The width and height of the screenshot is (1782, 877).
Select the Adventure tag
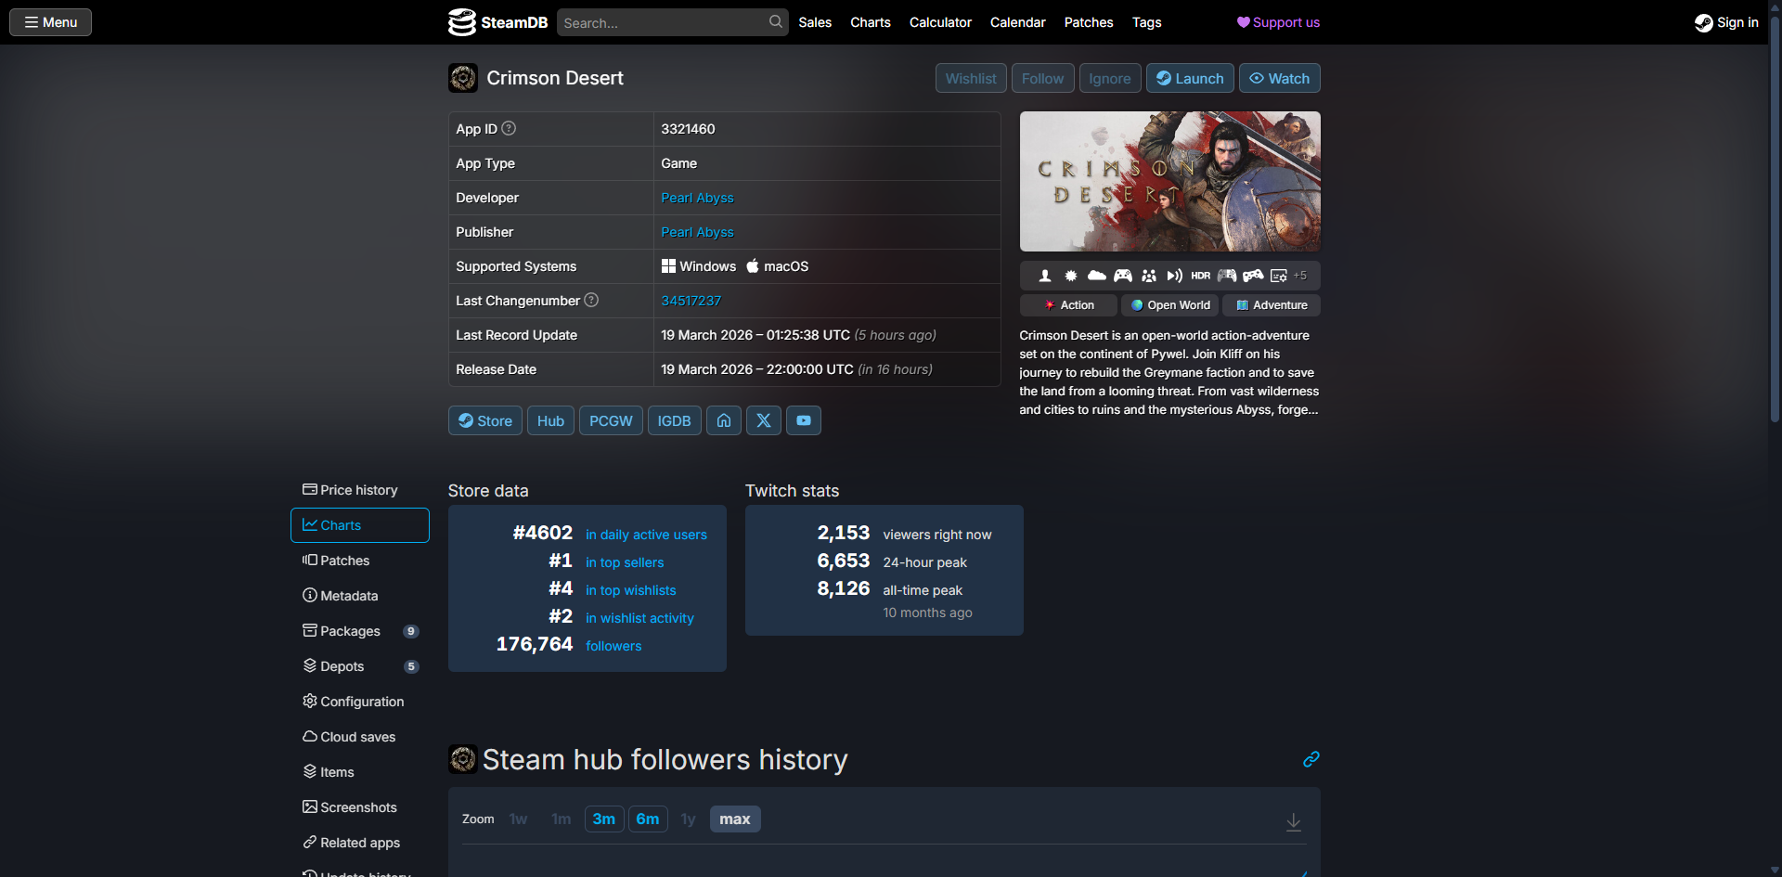tap(1272, 305)
